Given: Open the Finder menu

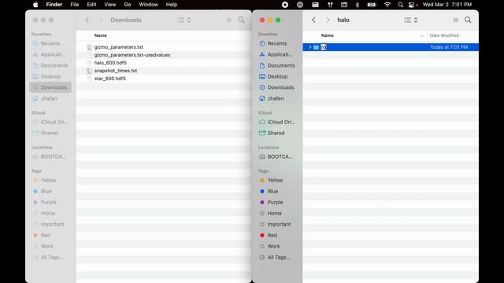Looking at the screenshot, I should tap(54, 5).
